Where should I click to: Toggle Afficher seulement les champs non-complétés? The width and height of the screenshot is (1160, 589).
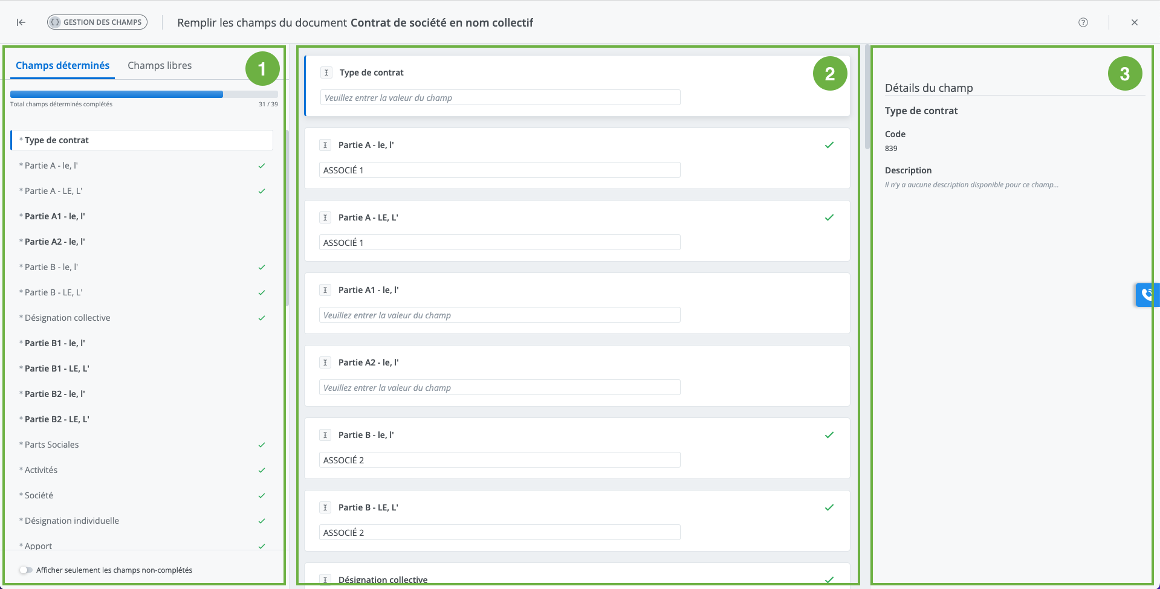(25, 570)
